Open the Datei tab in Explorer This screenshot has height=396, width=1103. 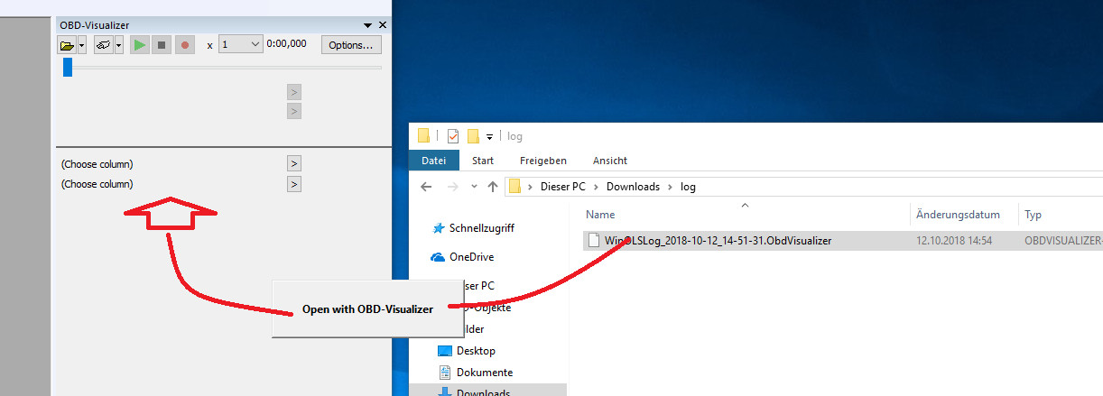(434, 161)
